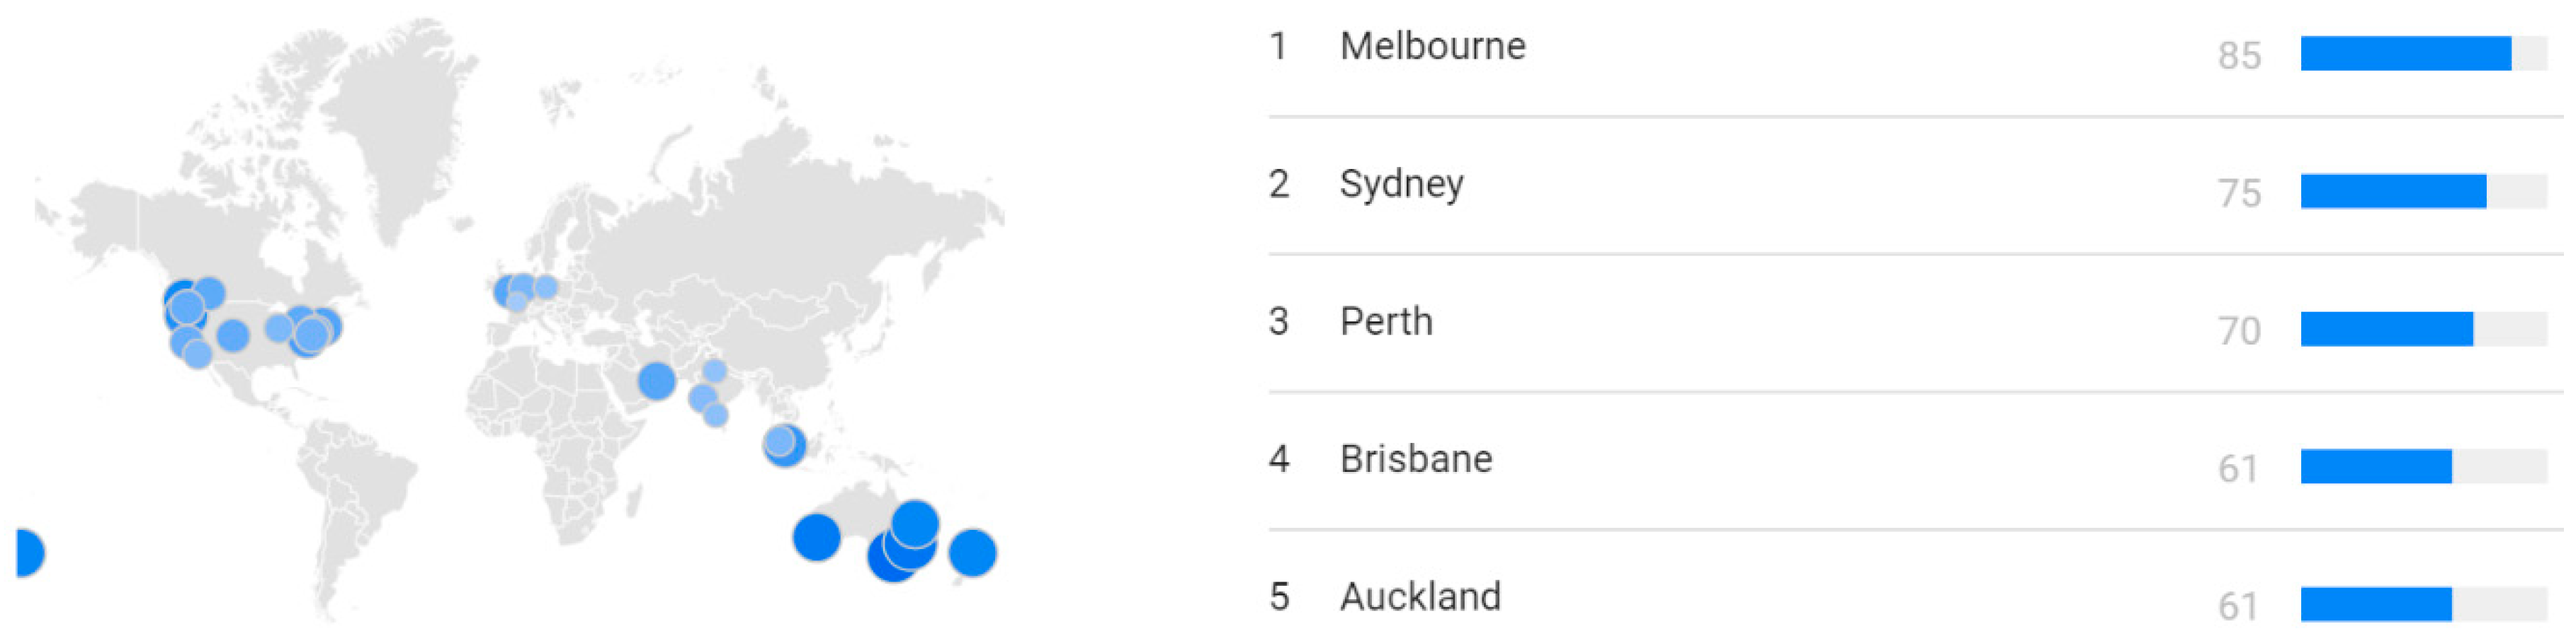2576x641 pixels.
Task: Select the score value 70
Action: [2239, 332]
